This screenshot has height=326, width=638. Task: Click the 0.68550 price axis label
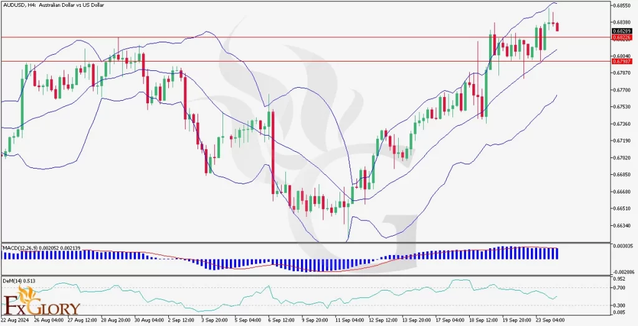coord(622,5)
